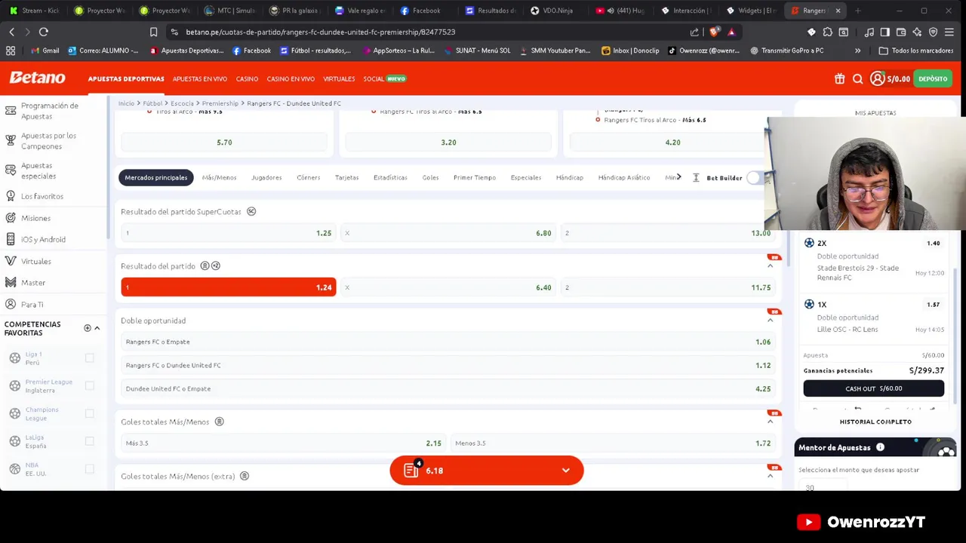Open the Casino menu item
This screenshot has width=966, height=543.
pos(247,78)
